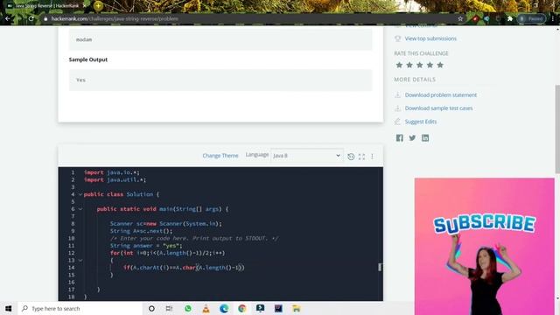Download sample test cases link
This screenshot has height=315, width=560.
point(438,108)
